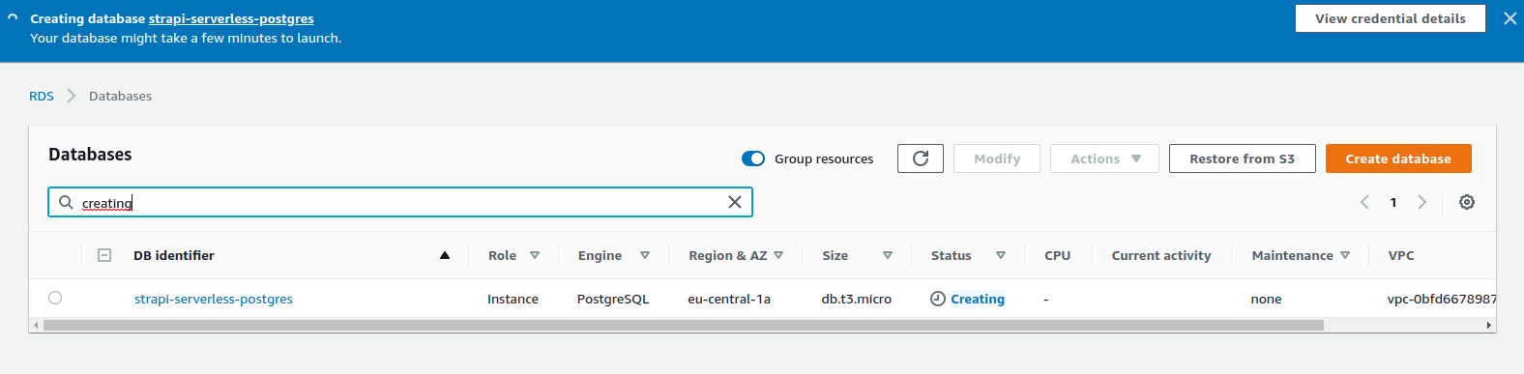Go to the next page arrow

pos(1421,202)
